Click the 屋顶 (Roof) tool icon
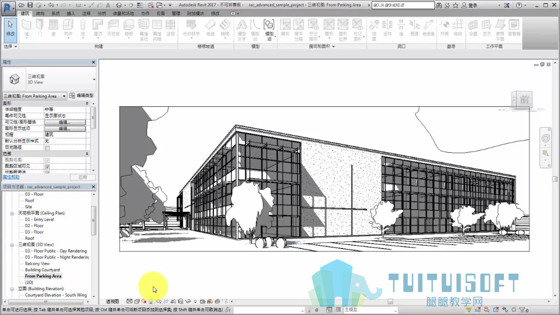560x315 pixels. (x=98, y=25)
